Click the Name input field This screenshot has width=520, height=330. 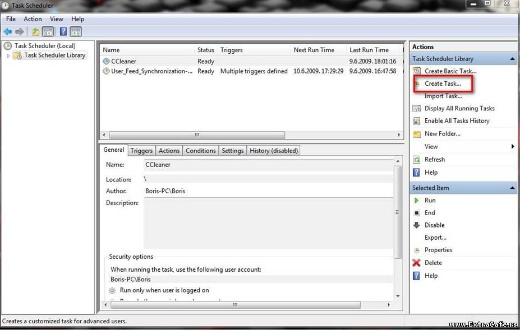(x=268, y=165)
